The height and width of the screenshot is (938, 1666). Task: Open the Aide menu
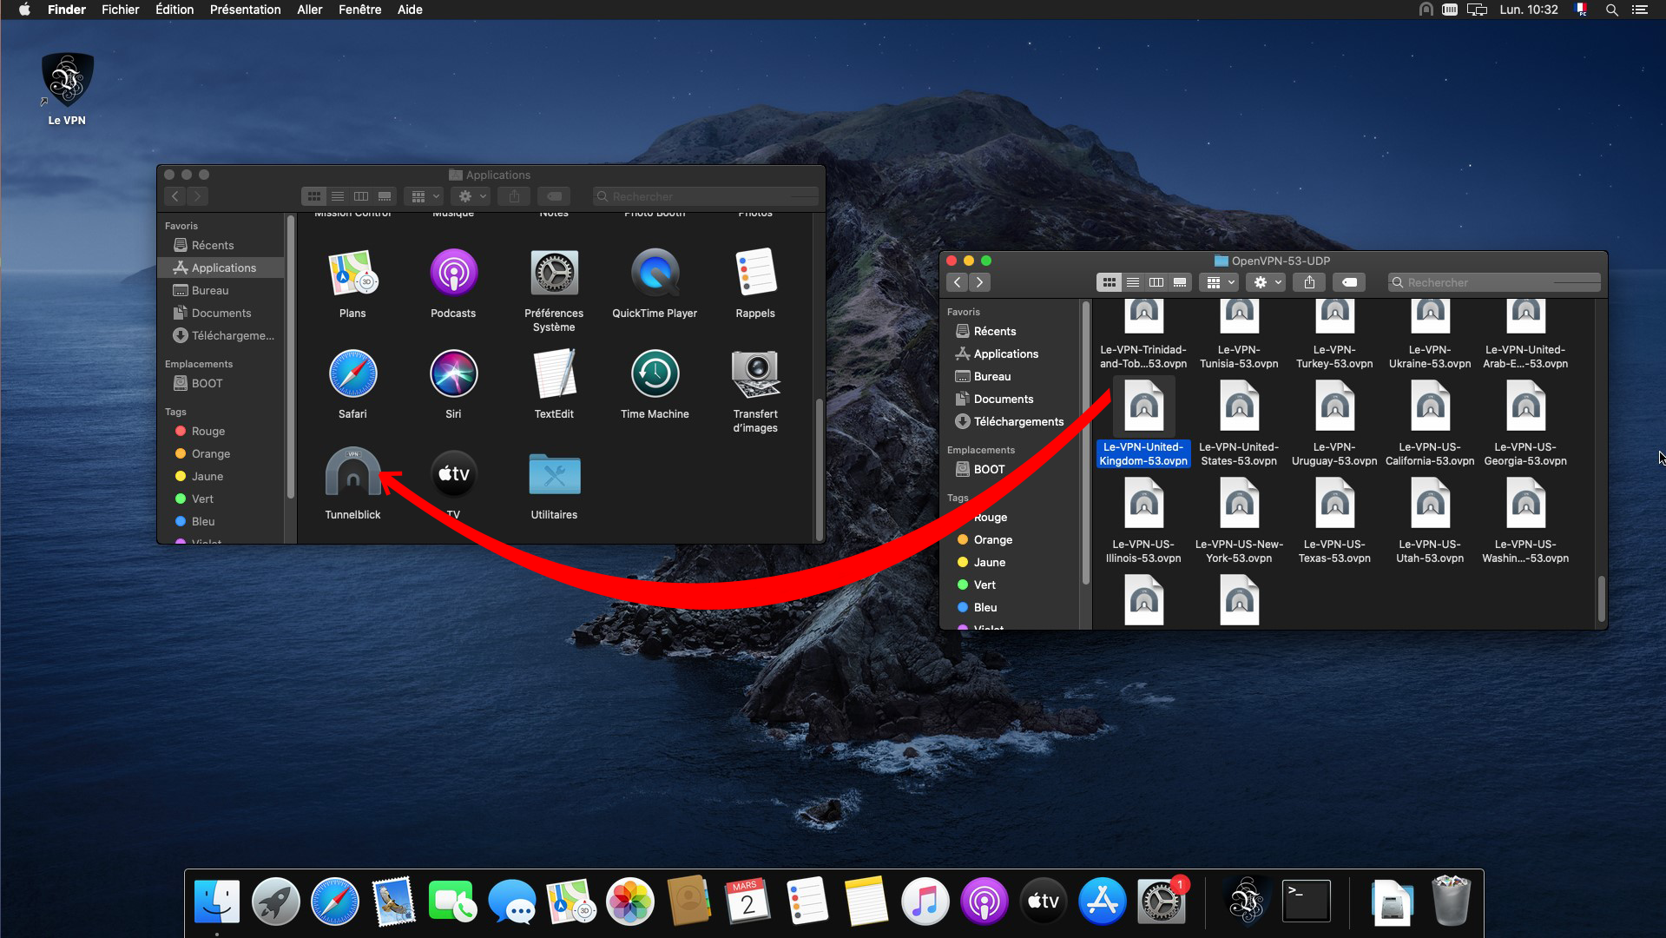410,10
